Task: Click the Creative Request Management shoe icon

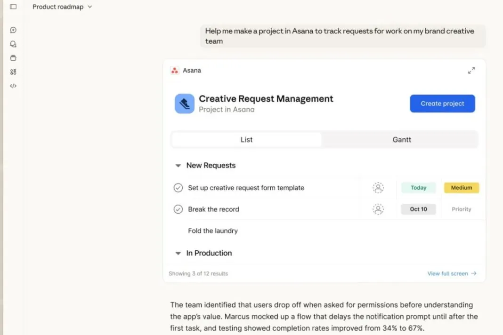Action: 185,104
